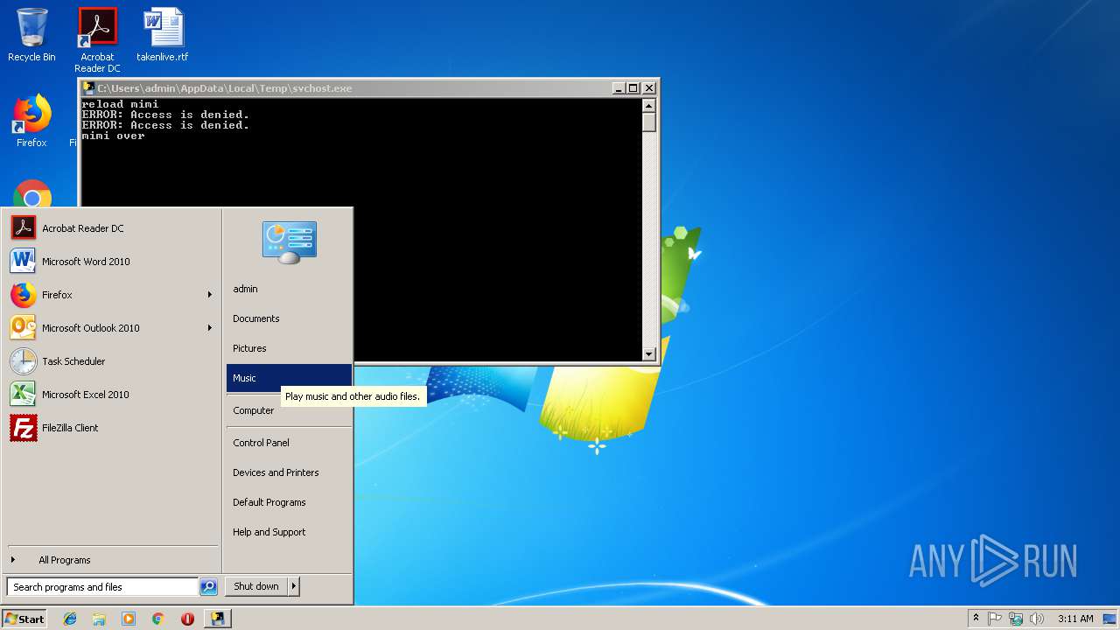The width and height of the screenshot is (1120, 630).
Task: Click the 'mimi over' console line
Action: (114, 136)
